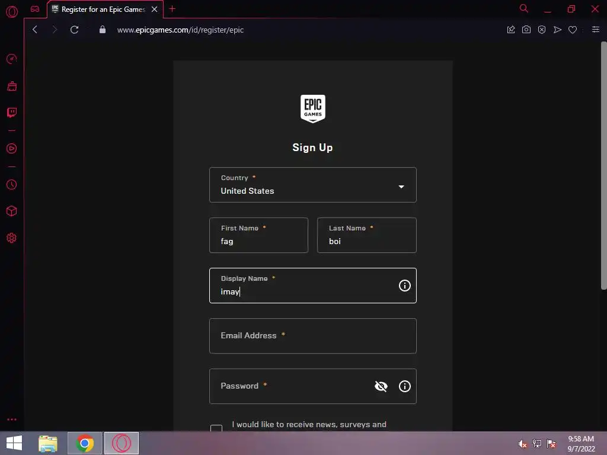Screen dimensions: 607x455
Task: Take a snapshot with camera icon
Action: pos(526,30)
